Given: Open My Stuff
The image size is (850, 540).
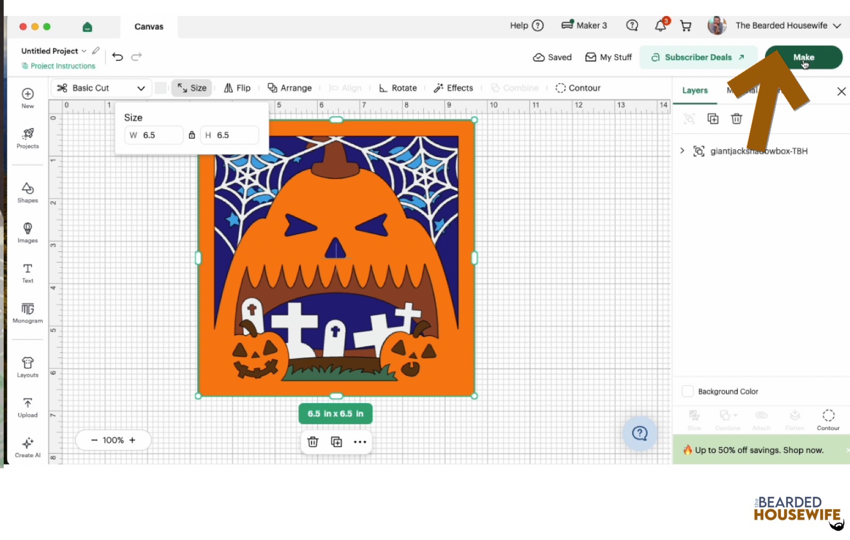Looking at the screenshot, I should pyautogui.click(x=608, y=57).
